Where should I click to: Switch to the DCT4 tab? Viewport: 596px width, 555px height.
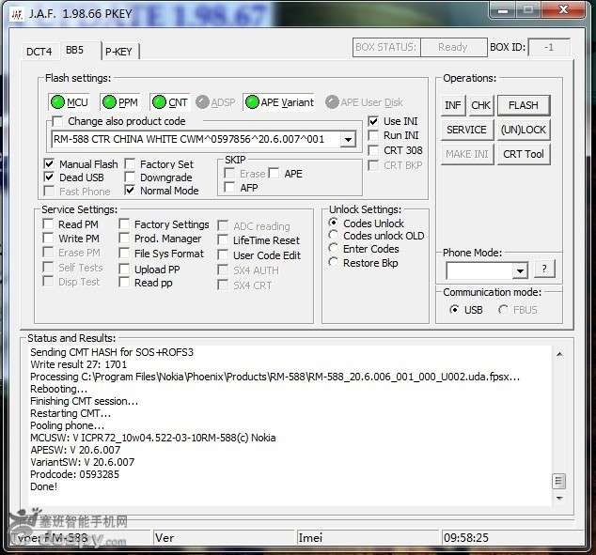point(39,52)
